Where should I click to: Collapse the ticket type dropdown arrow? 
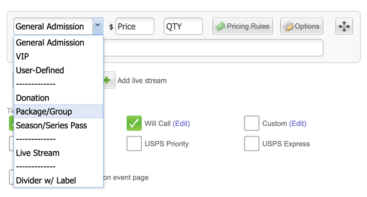click(98, 26)
